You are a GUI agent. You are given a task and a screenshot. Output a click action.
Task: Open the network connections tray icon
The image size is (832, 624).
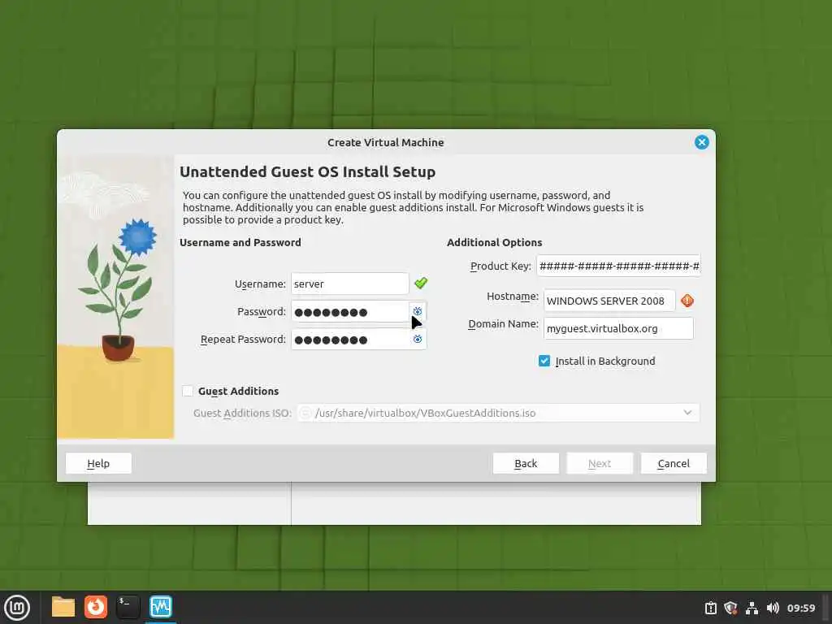[x=752, y=608]
